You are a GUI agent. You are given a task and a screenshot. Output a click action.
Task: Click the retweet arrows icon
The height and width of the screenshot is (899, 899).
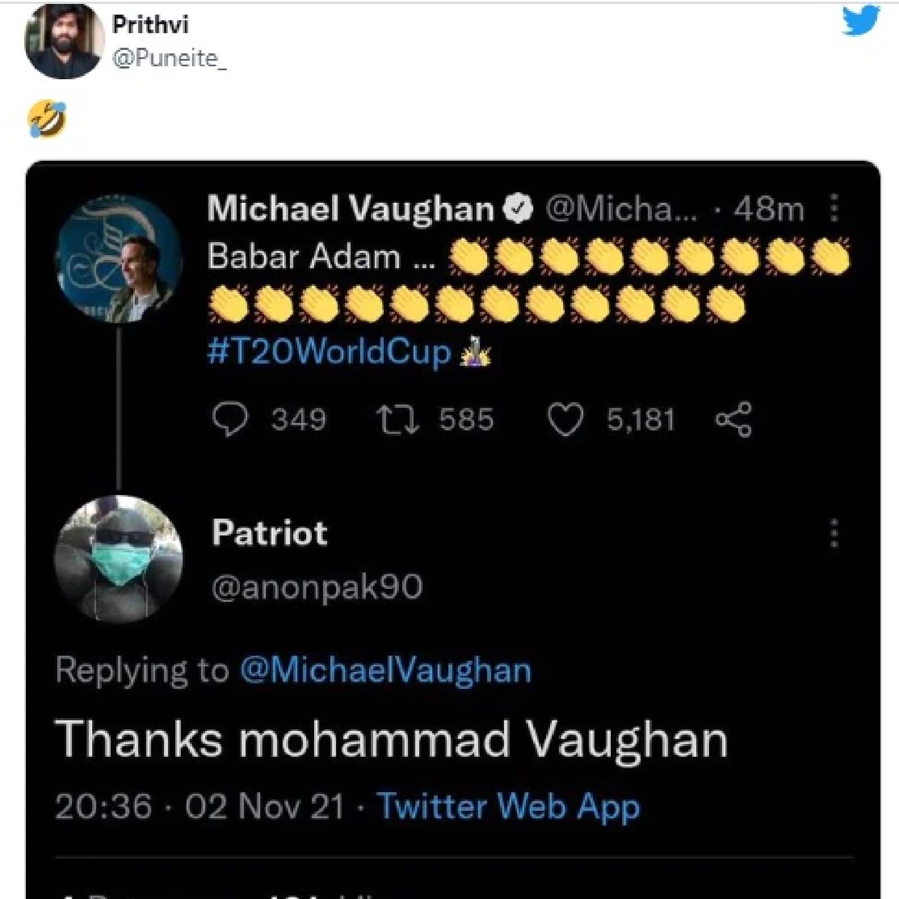(x=397, y=420)
